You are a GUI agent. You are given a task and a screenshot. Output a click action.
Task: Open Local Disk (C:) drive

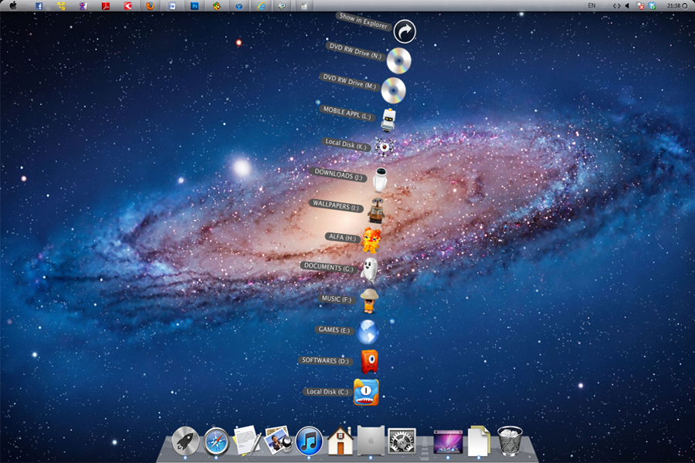(x=366, y=393)
